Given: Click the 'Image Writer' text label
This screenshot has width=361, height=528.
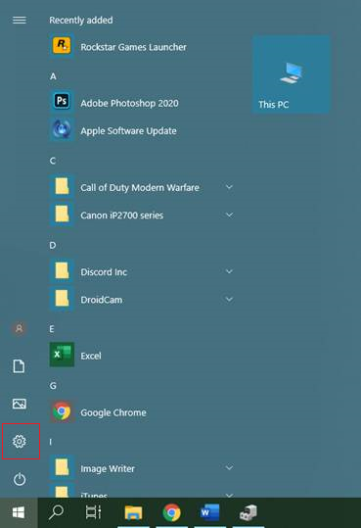Looking at the screenshot, I should pyautogui.click(x=108, y=468).
